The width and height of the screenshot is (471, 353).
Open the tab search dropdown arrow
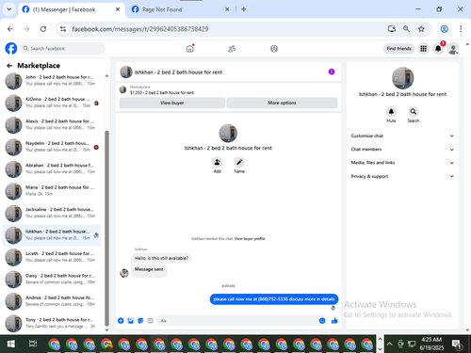pyautogui.click(x=9, y=9)
